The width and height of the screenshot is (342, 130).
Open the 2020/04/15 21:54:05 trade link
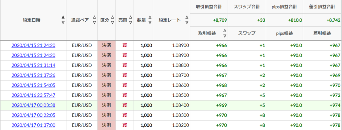[33, 85]
